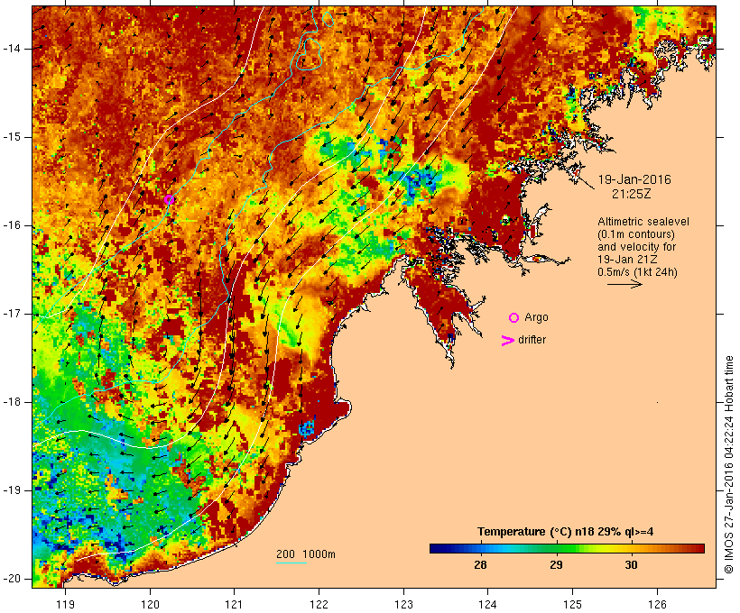The image size is (740, 613).
Task: Click the '119' longitude axis label
Action: point(65,605)
